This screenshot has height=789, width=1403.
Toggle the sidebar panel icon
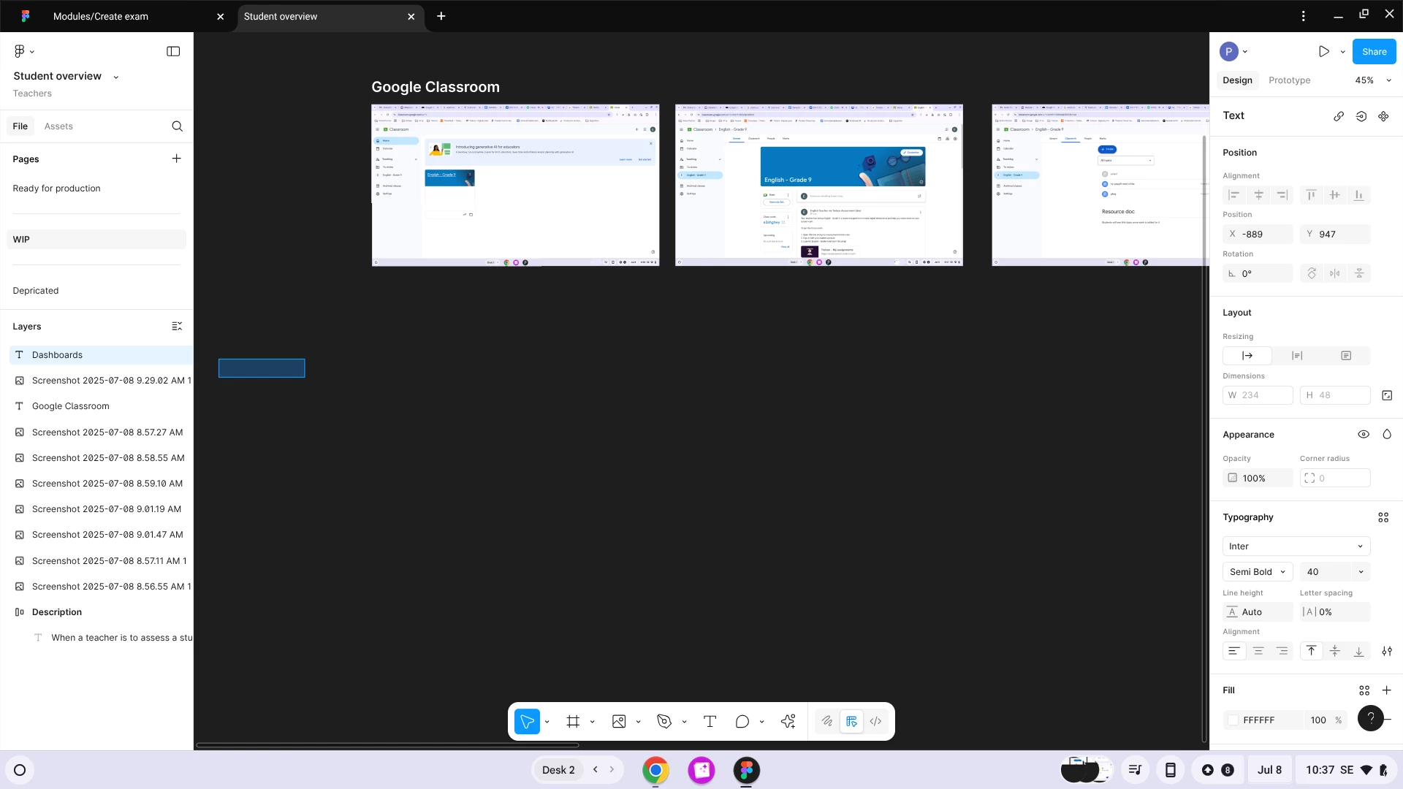tap(173, 51)
